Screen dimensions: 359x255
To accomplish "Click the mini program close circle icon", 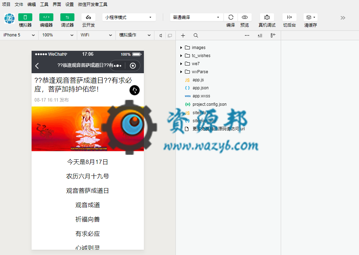I will [133, 66].
